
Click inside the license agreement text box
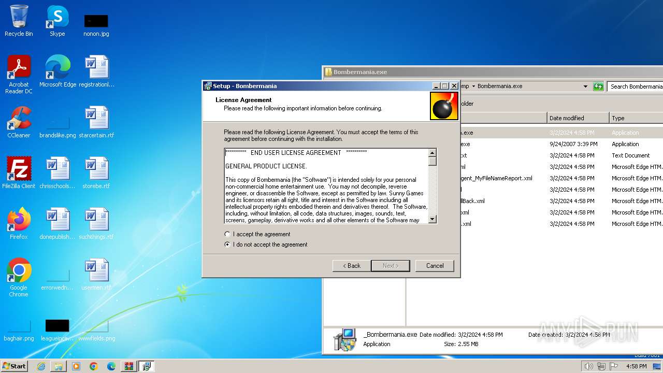326,186
